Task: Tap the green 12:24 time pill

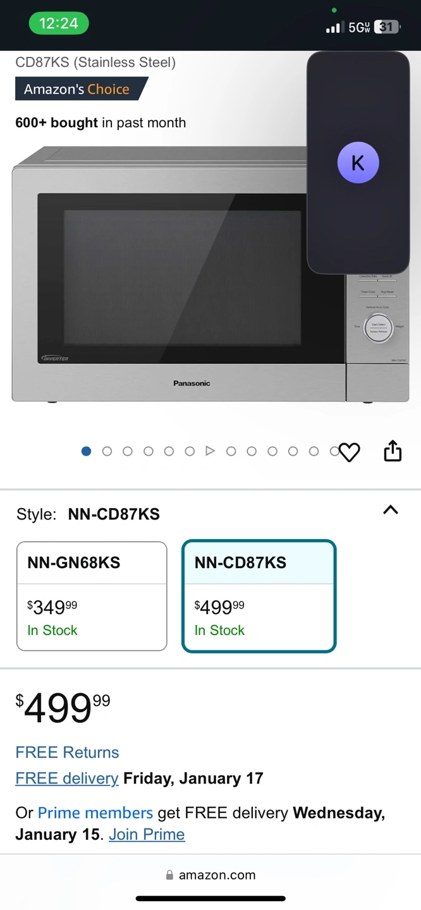Action: coord(59,23)
